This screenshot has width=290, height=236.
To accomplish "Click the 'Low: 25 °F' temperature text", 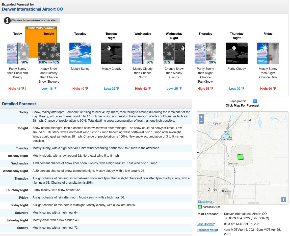I will [174, 89].
